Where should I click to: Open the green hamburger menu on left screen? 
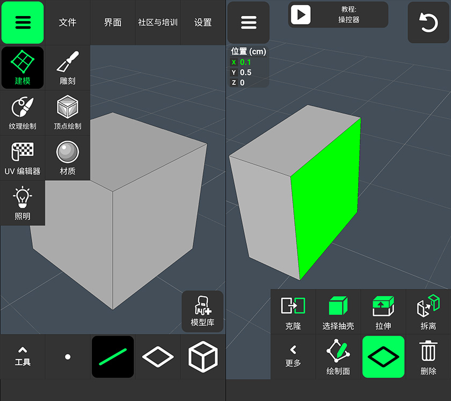pyautogui.click(x=23, y=23)
